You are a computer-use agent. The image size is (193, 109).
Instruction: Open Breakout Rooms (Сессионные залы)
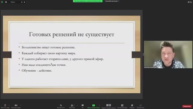[x=122, y=106]
